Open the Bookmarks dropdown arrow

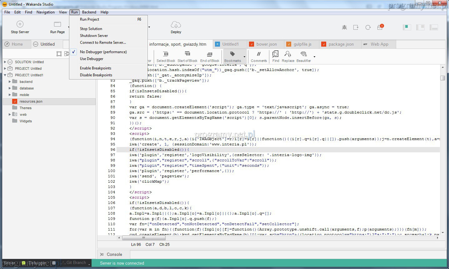244,57
